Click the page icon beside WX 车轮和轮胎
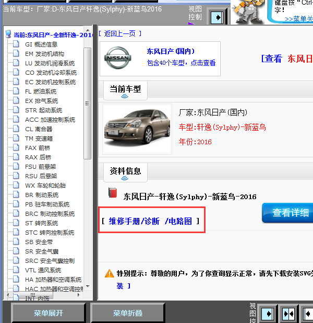 16,185
